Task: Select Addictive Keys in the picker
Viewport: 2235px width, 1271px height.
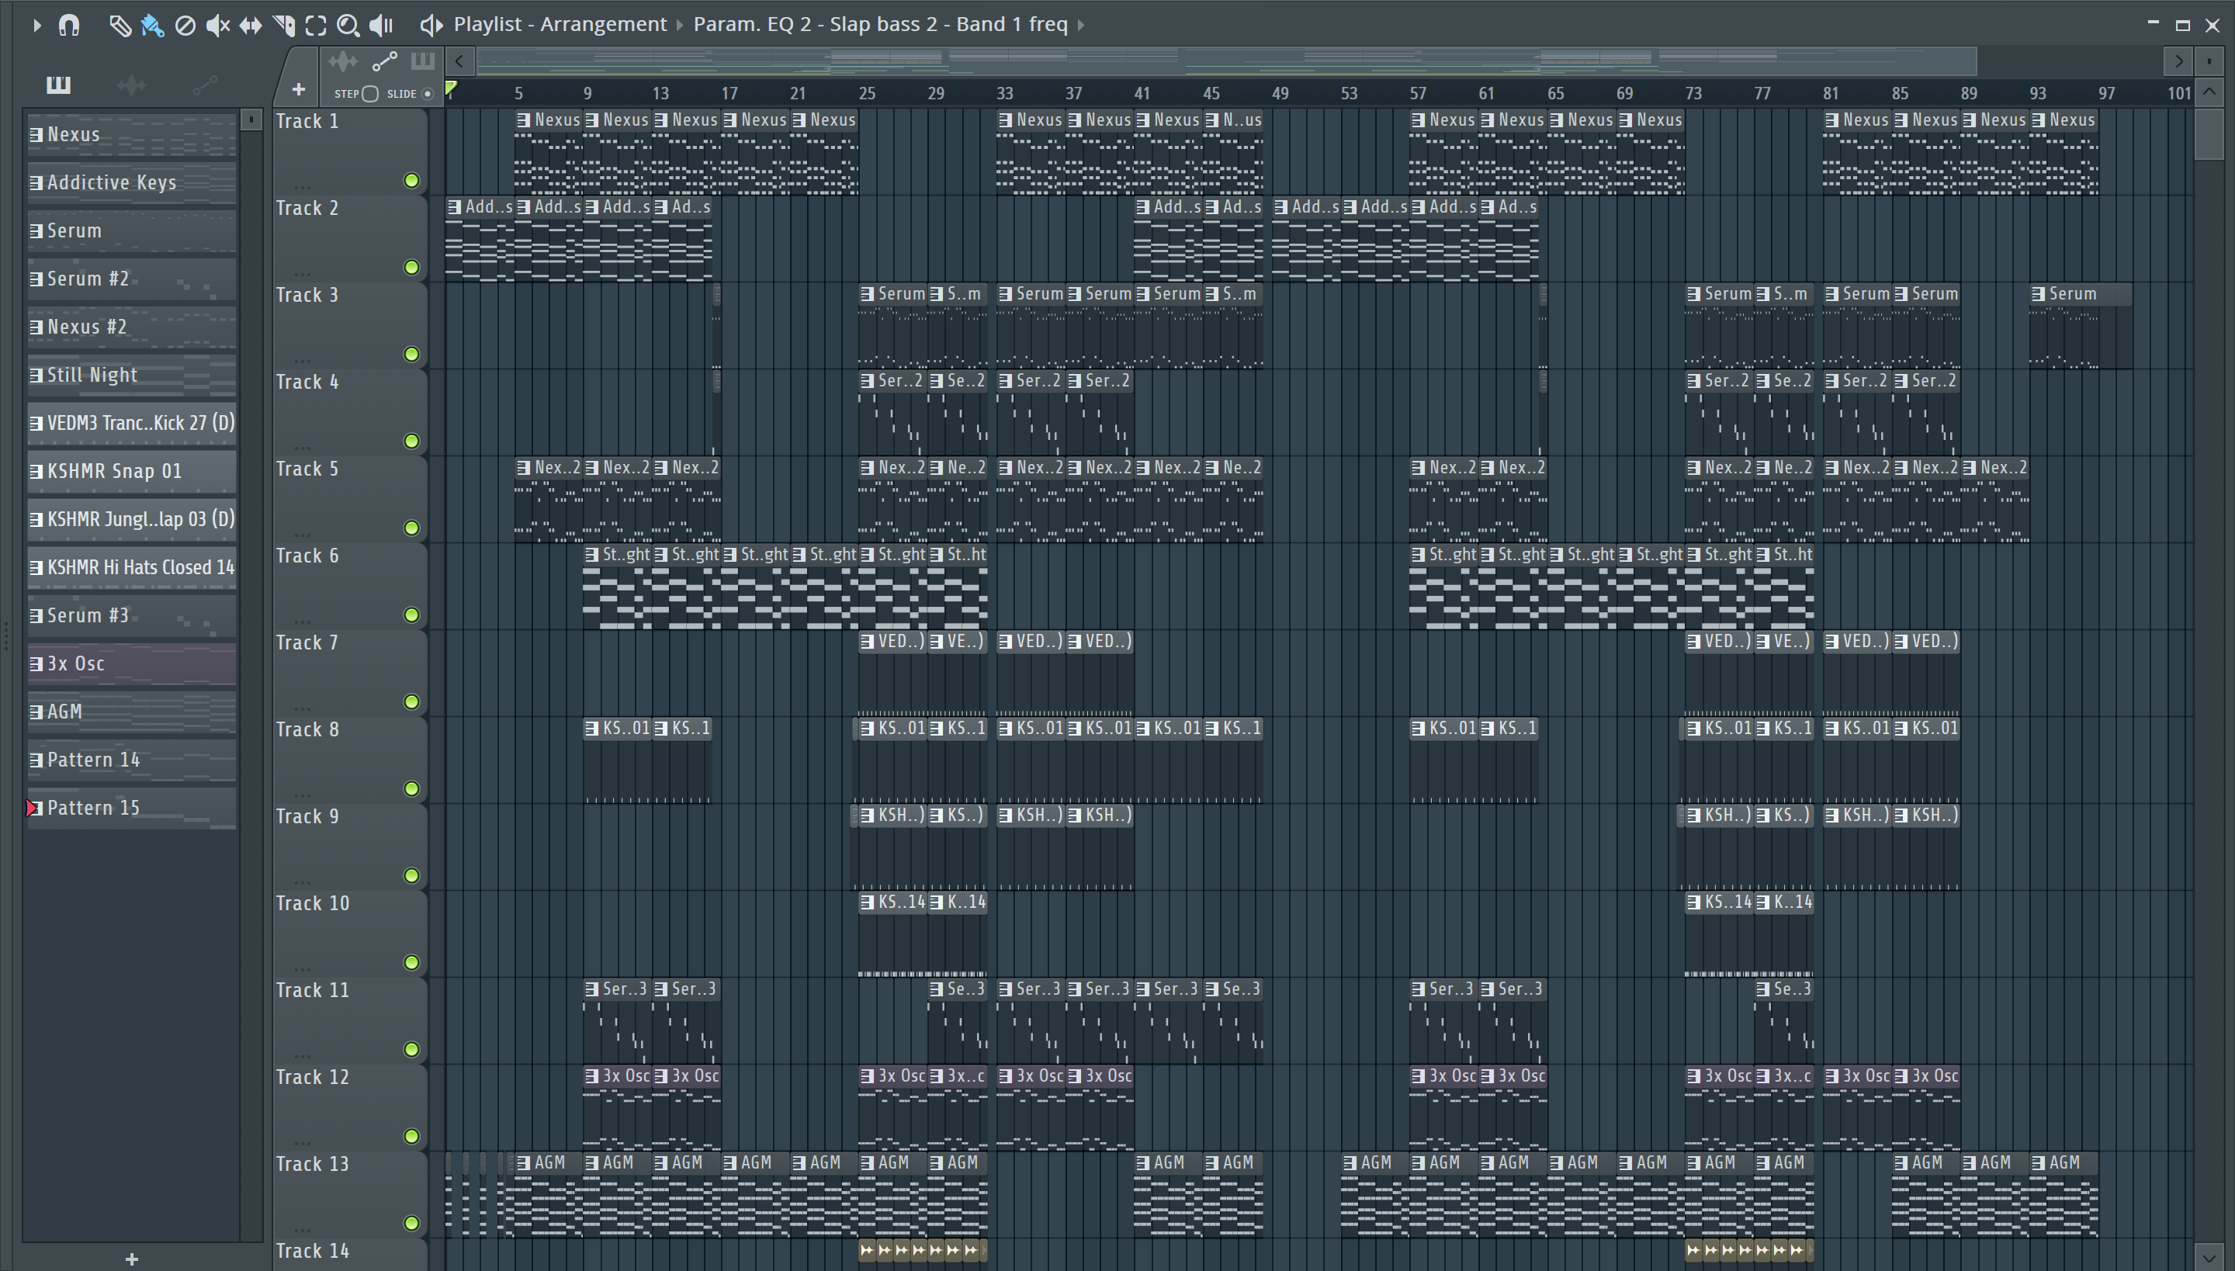Action: click(132, 182)
